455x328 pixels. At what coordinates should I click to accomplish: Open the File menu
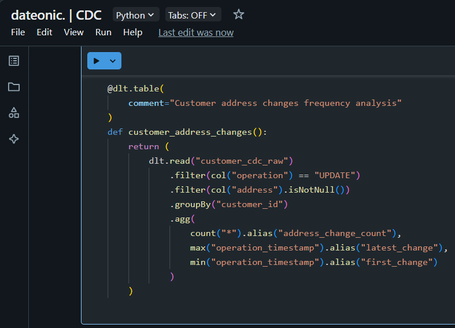pyautogui.click(x=18, y=32)
